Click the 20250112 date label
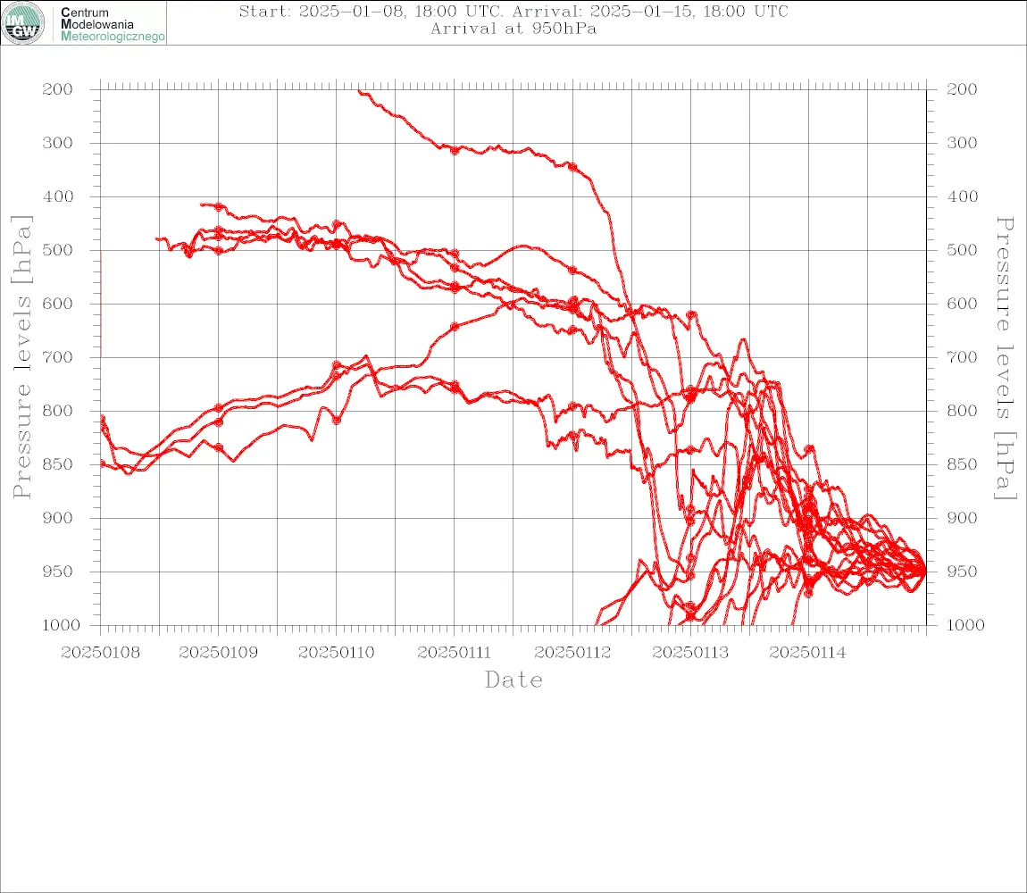Image resolution: width=1027 pixels, height=893 pixels. pyautogui.click(x=572, y=653)
